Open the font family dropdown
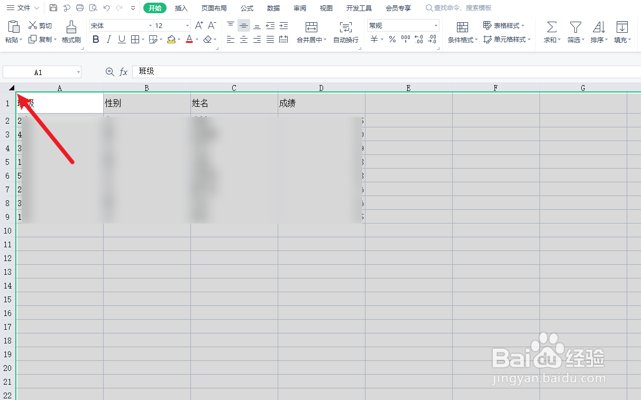Image resolution: width=641 pixels, height=400 pixels. [x=121, y=25]
